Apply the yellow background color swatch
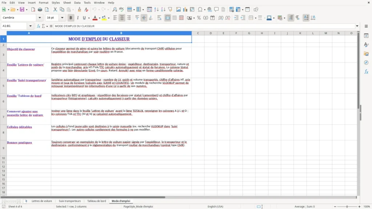 click(104, 18)
